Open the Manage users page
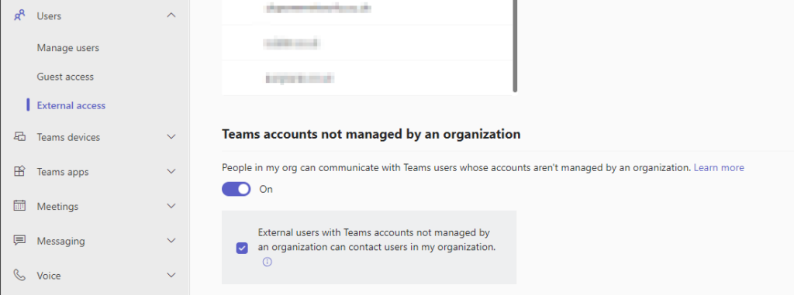The image size is (794, 295). (68, 48)
